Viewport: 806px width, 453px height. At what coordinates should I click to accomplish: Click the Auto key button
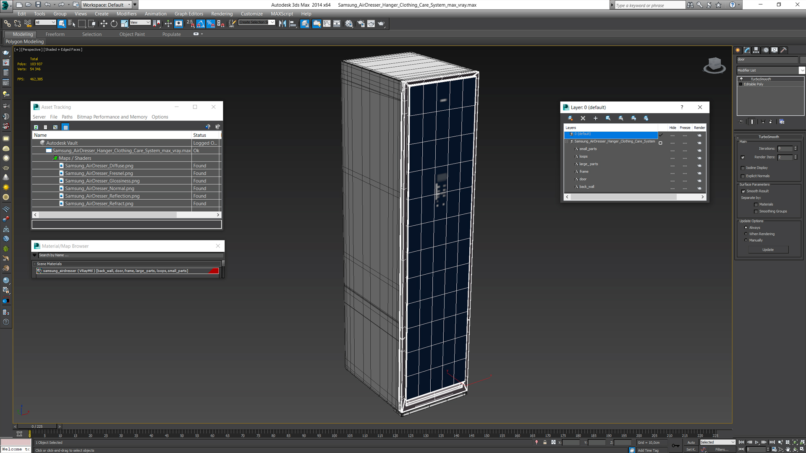click(691, 443)
